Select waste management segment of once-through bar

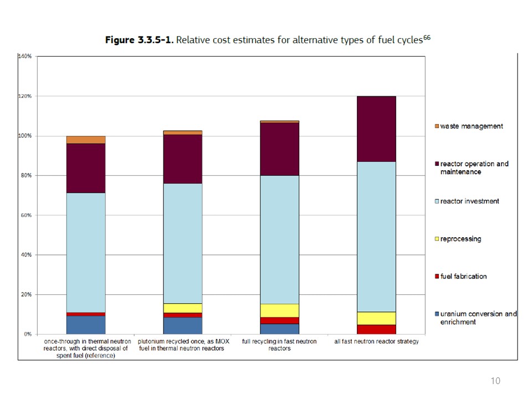pyautogui.click(x=85, y=140)
